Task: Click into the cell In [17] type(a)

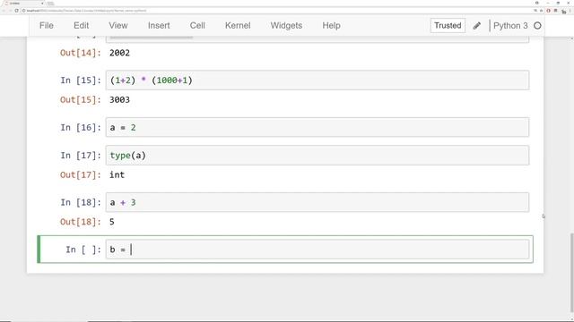Action: pos(317,155)
